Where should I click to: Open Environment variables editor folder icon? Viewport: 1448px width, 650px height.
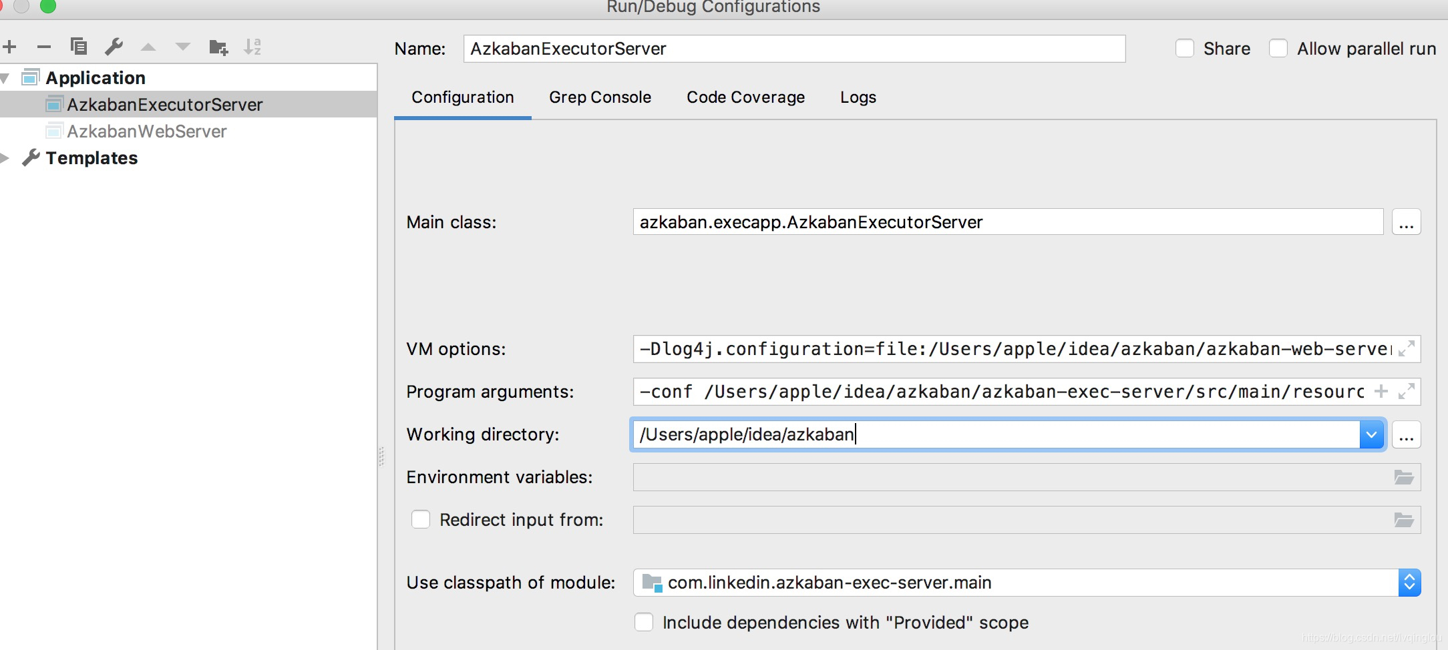pos(1404,477)
